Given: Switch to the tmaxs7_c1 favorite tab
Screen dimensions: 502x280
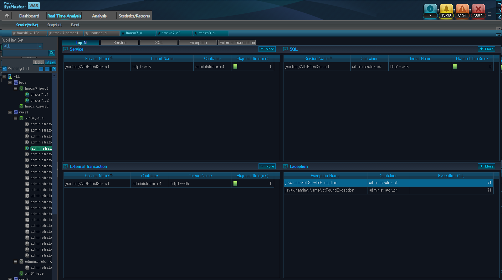Looking at the screenshot, I should pos(138,33).
